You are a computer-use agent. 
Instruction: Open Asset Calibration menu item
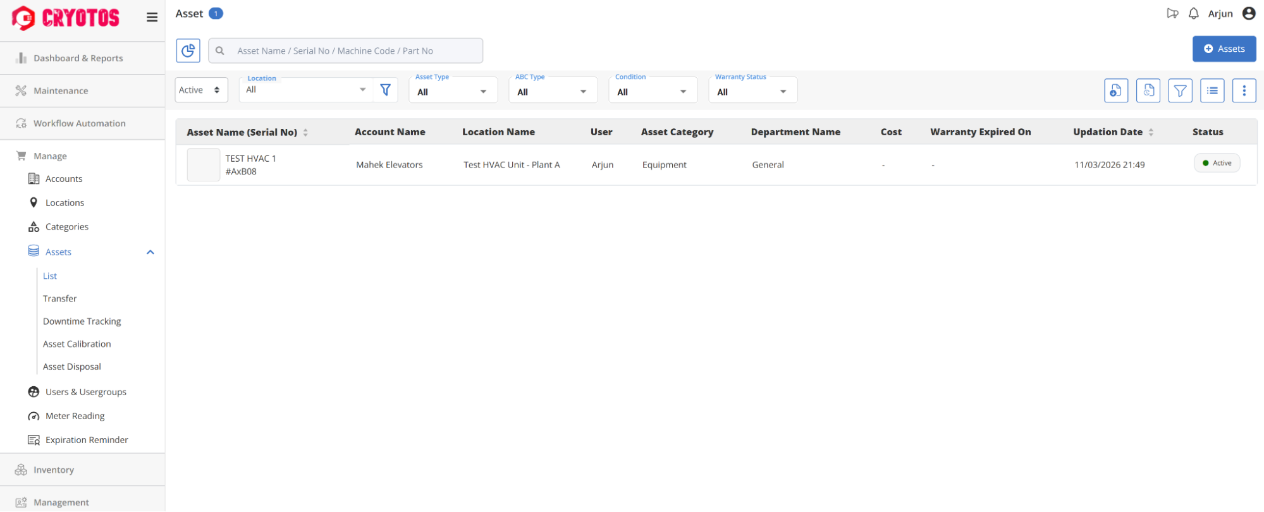(77, 344)
